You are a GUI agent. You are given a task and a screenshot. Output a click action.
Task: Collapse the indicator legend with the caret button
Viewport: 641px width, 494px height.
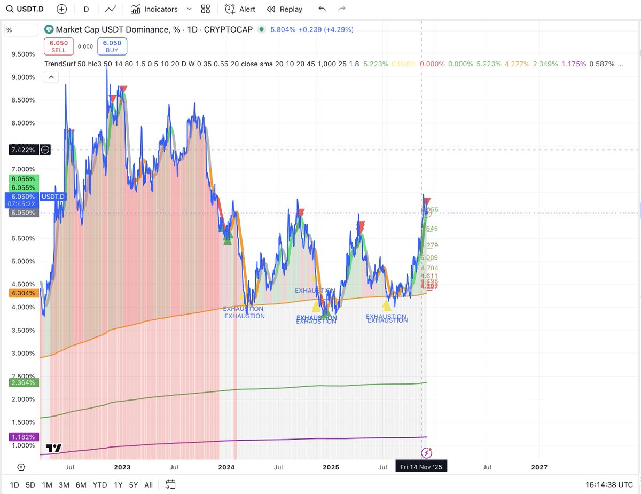tap(51, 77)
